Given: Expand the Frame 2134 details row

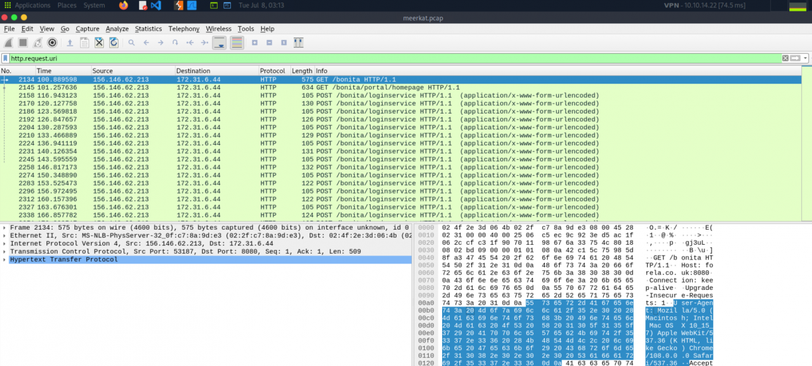Looking at the screenshot, I should click(5, 228).
